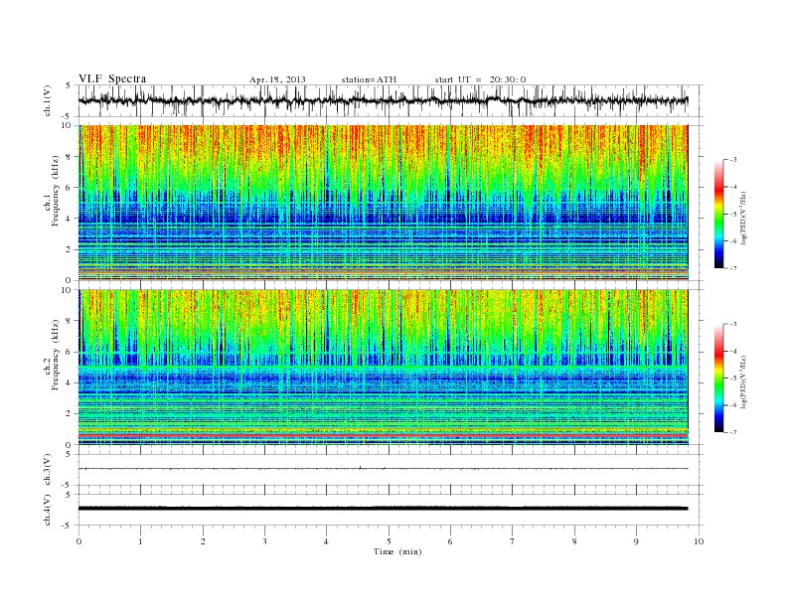Click the "-5" tick on ch.1 colorbar

point(733,215)
